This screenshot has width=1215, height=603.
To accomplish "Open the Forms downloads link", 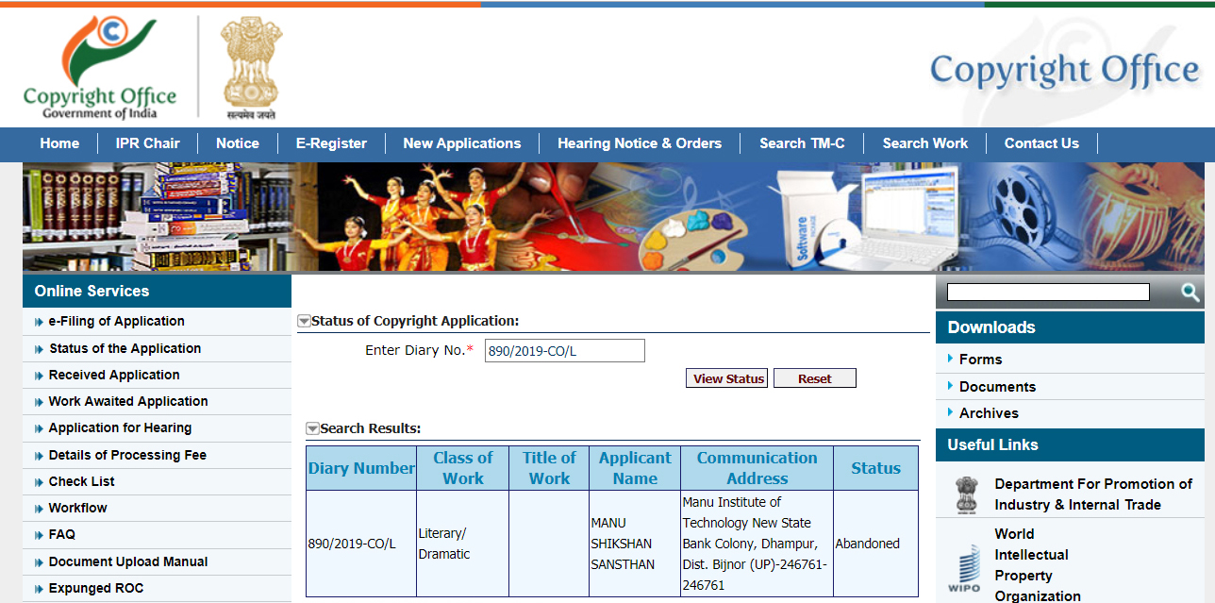I will click(980, 360).
